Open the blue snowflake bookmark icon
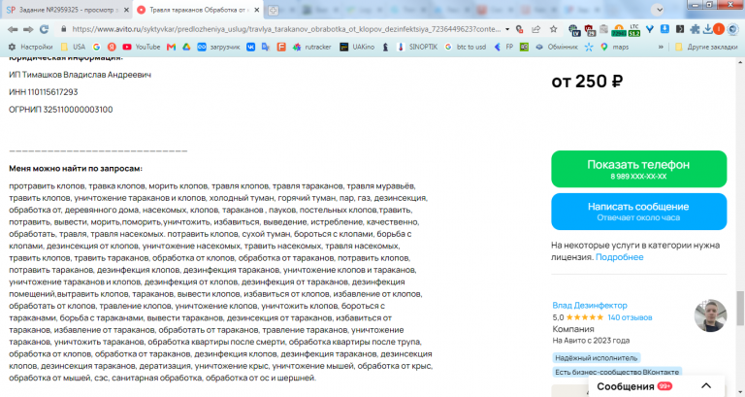Screen dimensions: 745x397 [x=589, y=47]
